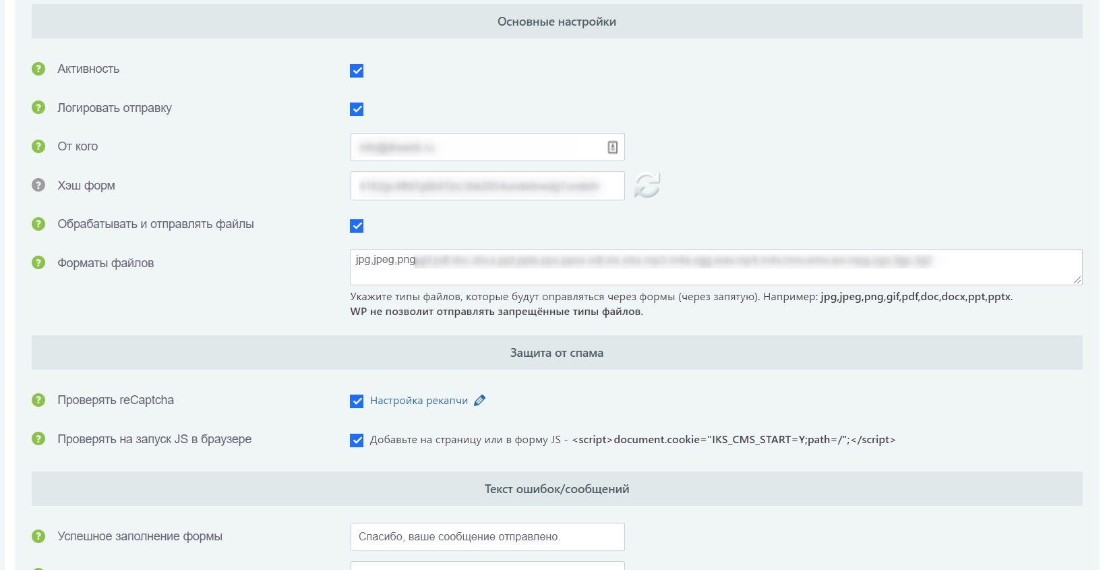Click the Текст ошибок/сообщений section header
Viewport: 1109px width, 570px height.
[557, 489]
